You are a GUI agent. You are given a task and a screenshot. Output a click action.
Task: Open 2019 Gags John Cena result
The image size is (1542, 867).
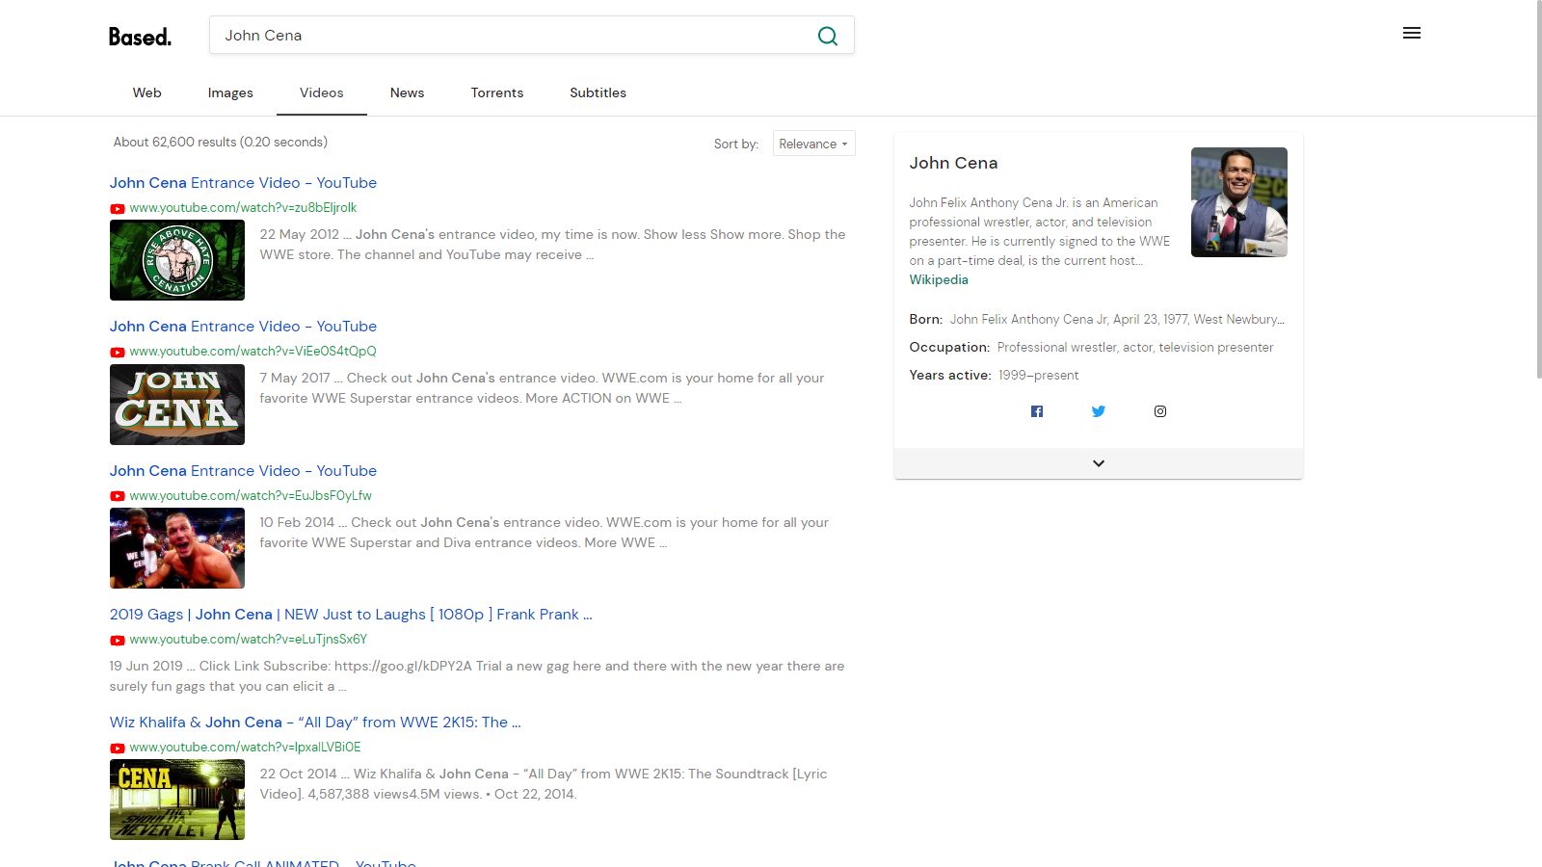pos(351,615)
